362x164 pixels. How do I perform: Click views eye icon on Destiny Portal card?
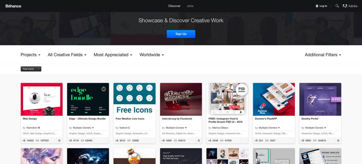pyautogui.click(x=315, y=140)
